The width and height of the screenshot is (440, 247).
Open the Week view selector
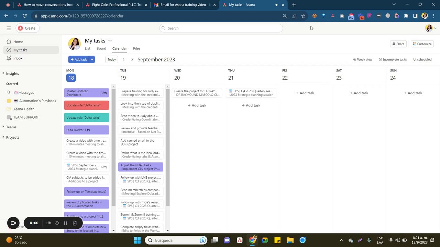pos(363,59)
